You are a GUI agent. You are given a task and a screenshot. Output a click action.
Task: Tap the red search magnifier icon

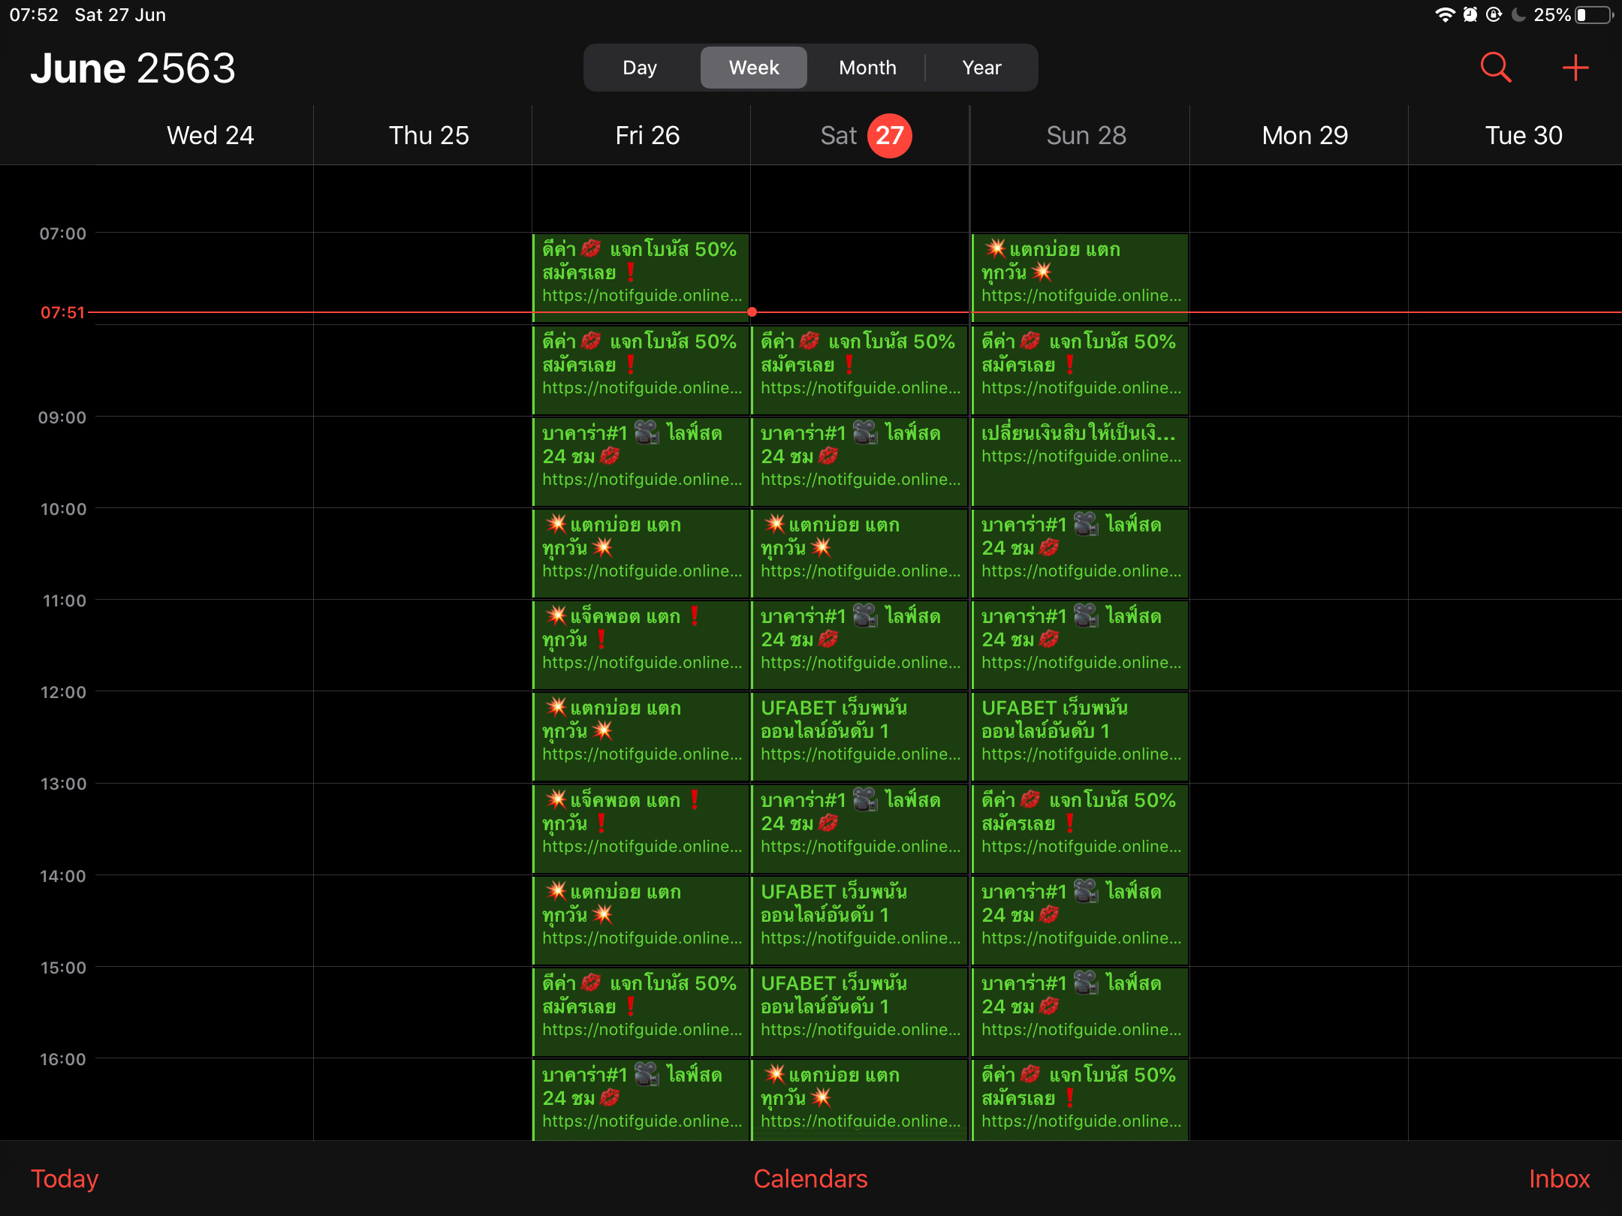[1495, 68]
